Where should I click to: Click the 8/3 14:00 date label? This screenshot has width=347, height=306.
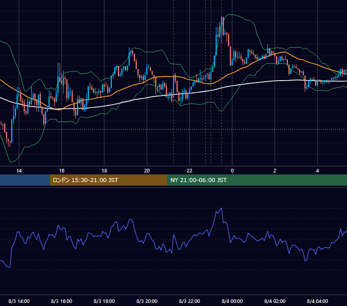(x=19, y=301)
